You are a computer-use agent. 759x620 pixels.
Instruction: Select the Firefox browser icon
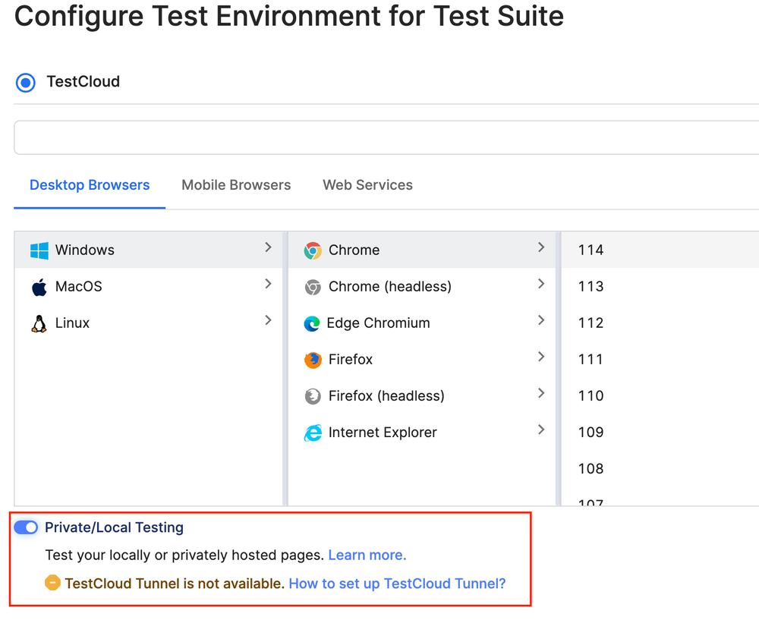click(313, 359)
